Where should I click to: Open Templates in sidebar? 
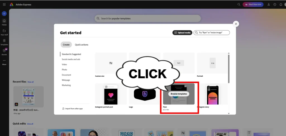click(x=4, y=42)
